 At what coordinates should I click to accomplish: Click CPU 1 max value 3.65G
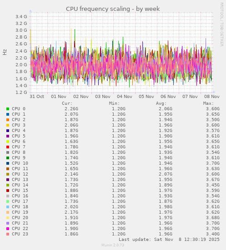(x=213, y=114)
